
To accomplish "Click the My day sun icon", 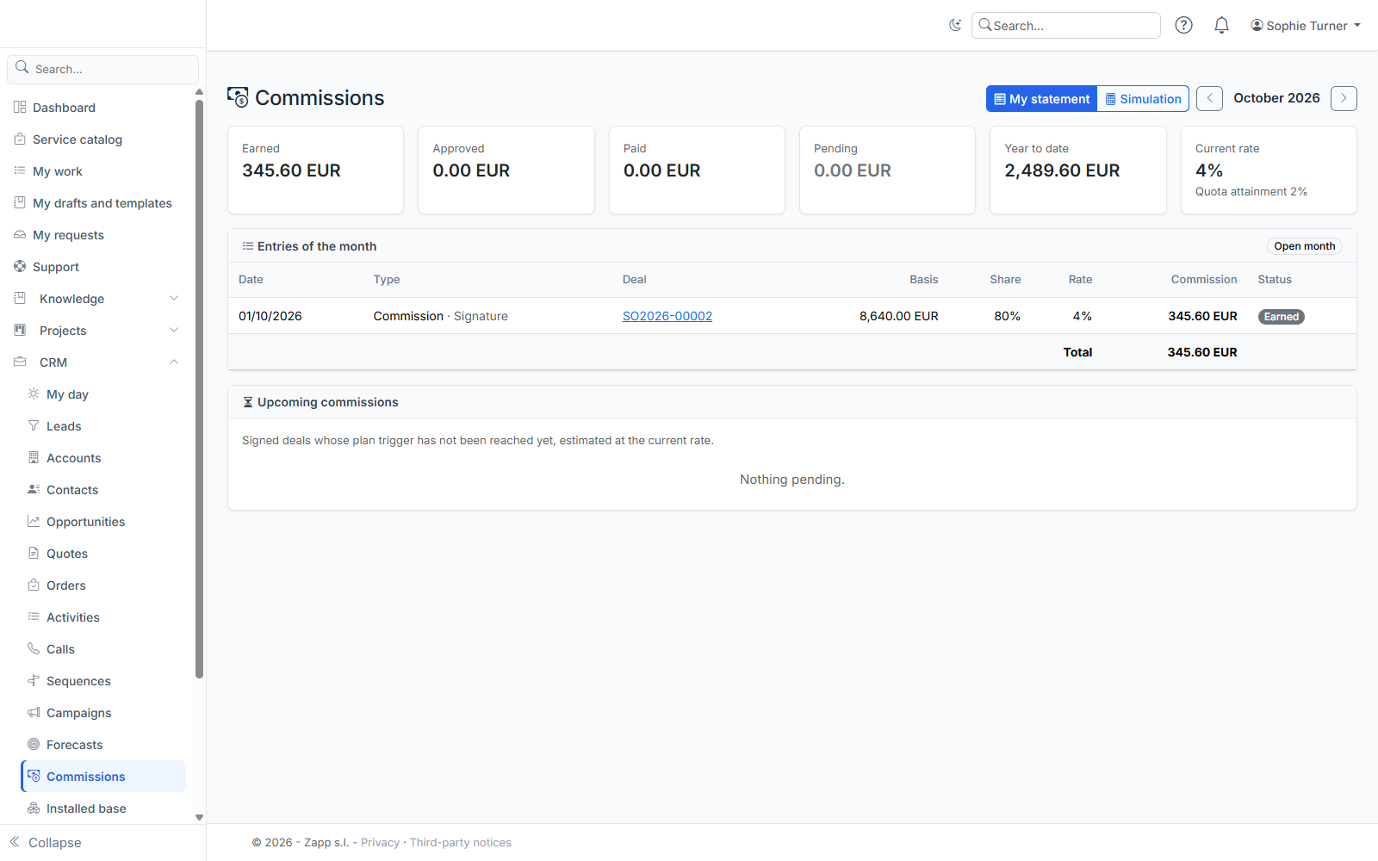I will click(x=34, y=393).
